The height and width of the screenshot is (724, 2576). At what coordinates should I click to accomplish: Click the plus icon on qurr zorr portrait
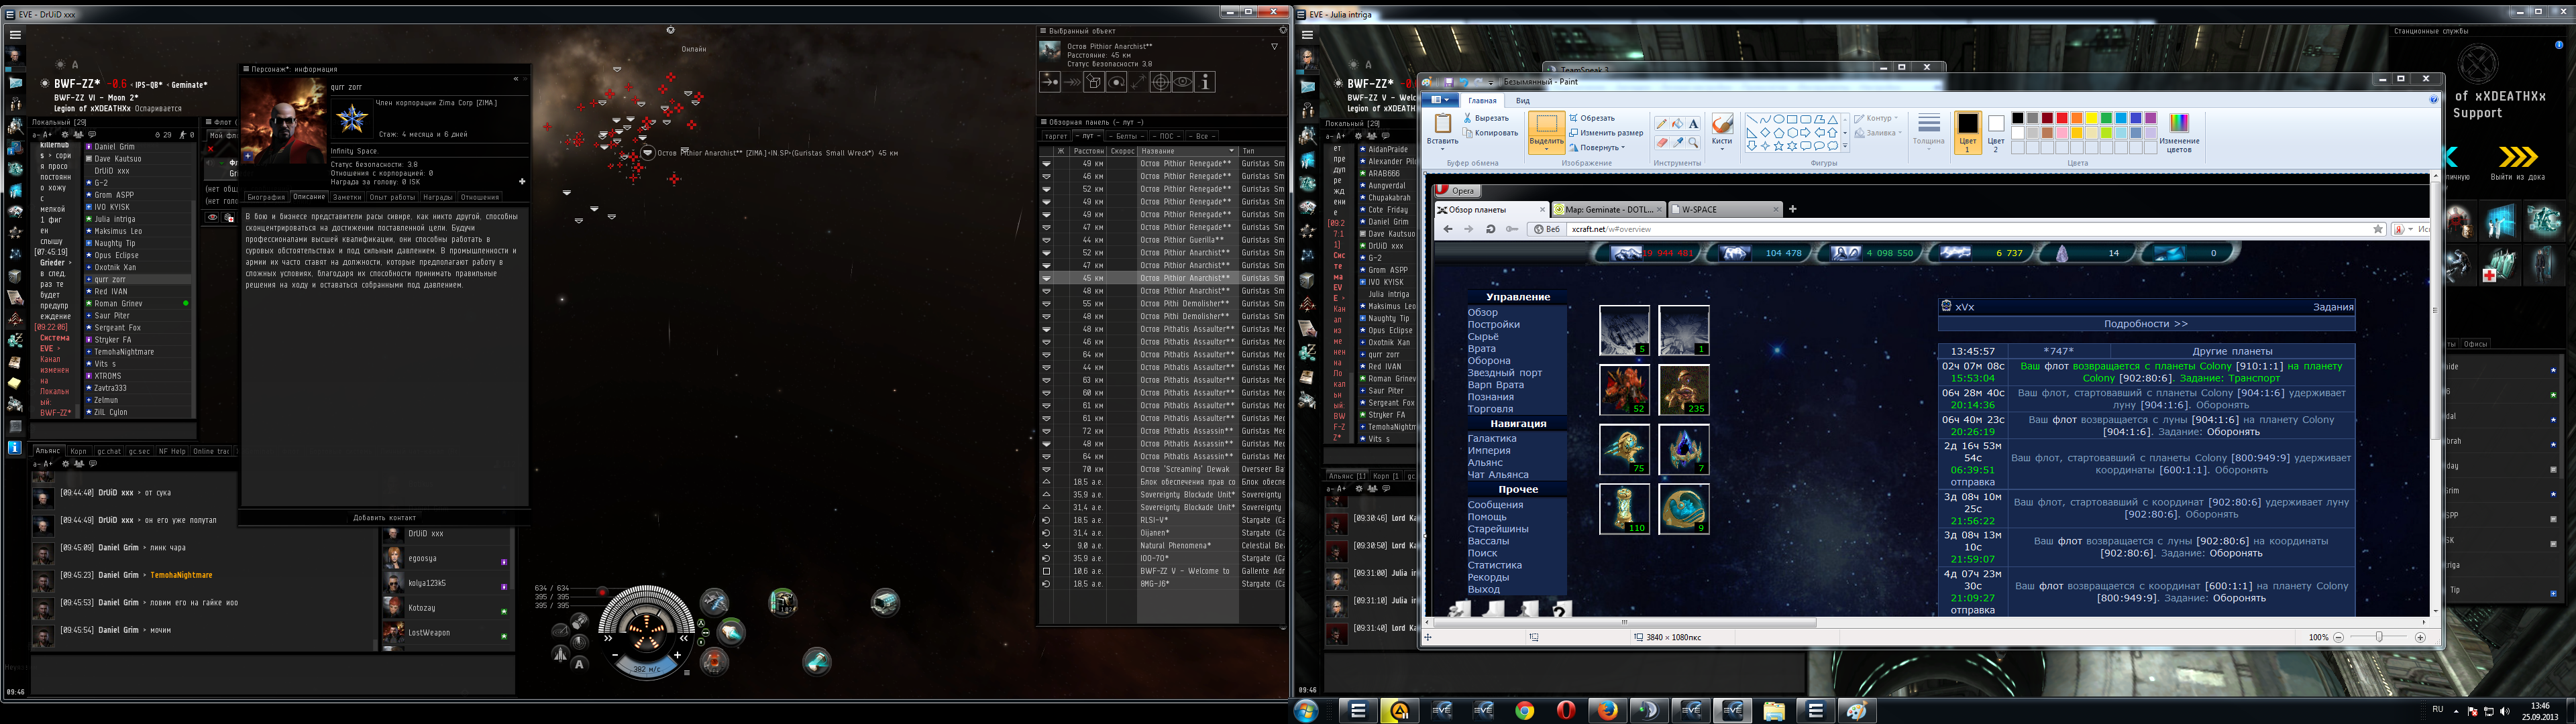[248, 156]
